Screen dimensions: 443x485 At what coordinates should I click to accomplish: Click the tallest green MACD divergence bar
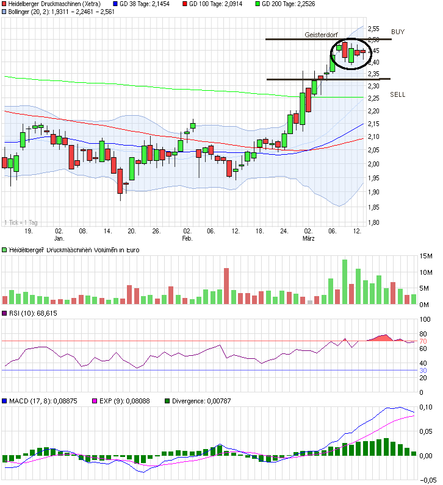386,447
